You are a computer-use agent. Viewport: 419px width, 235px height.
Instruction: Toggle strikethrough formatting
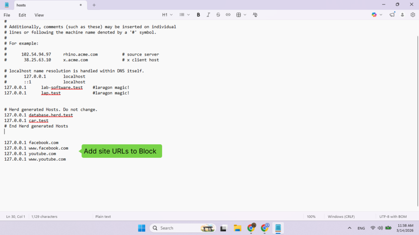(x=218, y=15)
